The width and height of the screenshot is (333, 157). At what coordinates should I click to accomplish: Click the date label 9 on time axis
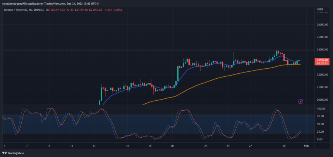(49, 146)
